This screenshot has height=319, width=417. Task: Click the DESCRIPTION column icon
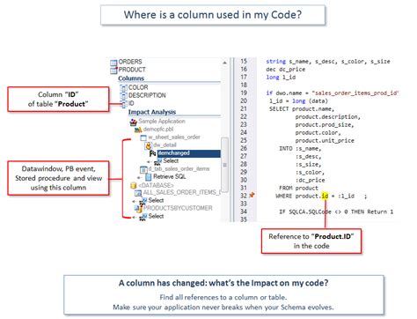[123, 95]
